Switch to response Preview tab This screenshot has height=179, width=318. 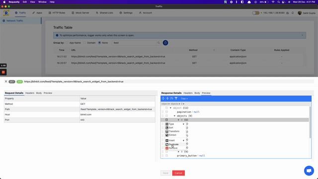pyautogui.click(x=206, y=93)
